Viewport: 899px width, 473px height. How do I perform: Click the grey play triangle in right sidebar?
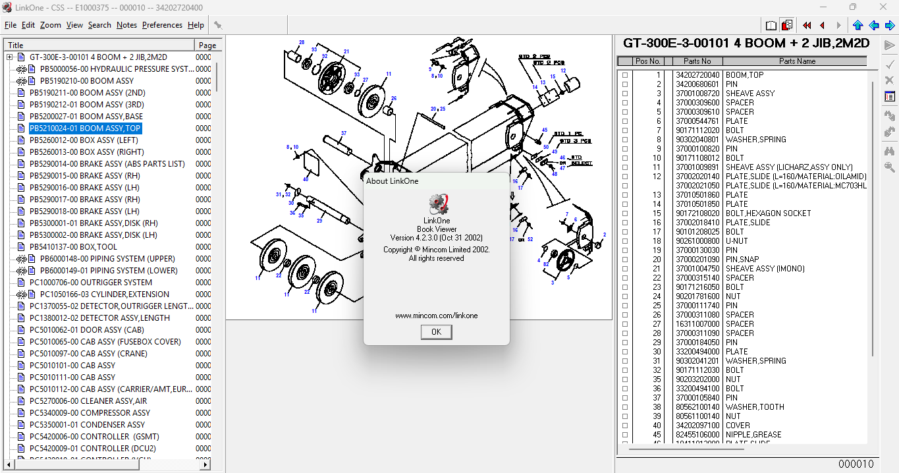point(890,45)
